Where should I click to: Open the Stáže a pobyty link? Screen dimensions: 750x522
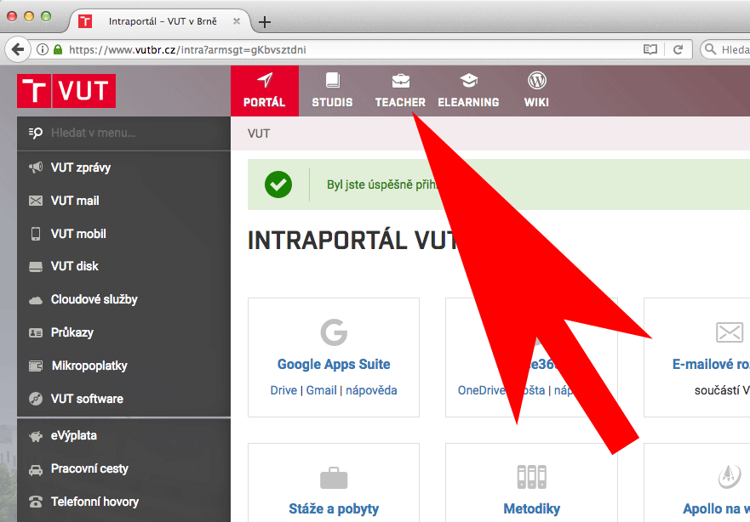coord(334,509)
